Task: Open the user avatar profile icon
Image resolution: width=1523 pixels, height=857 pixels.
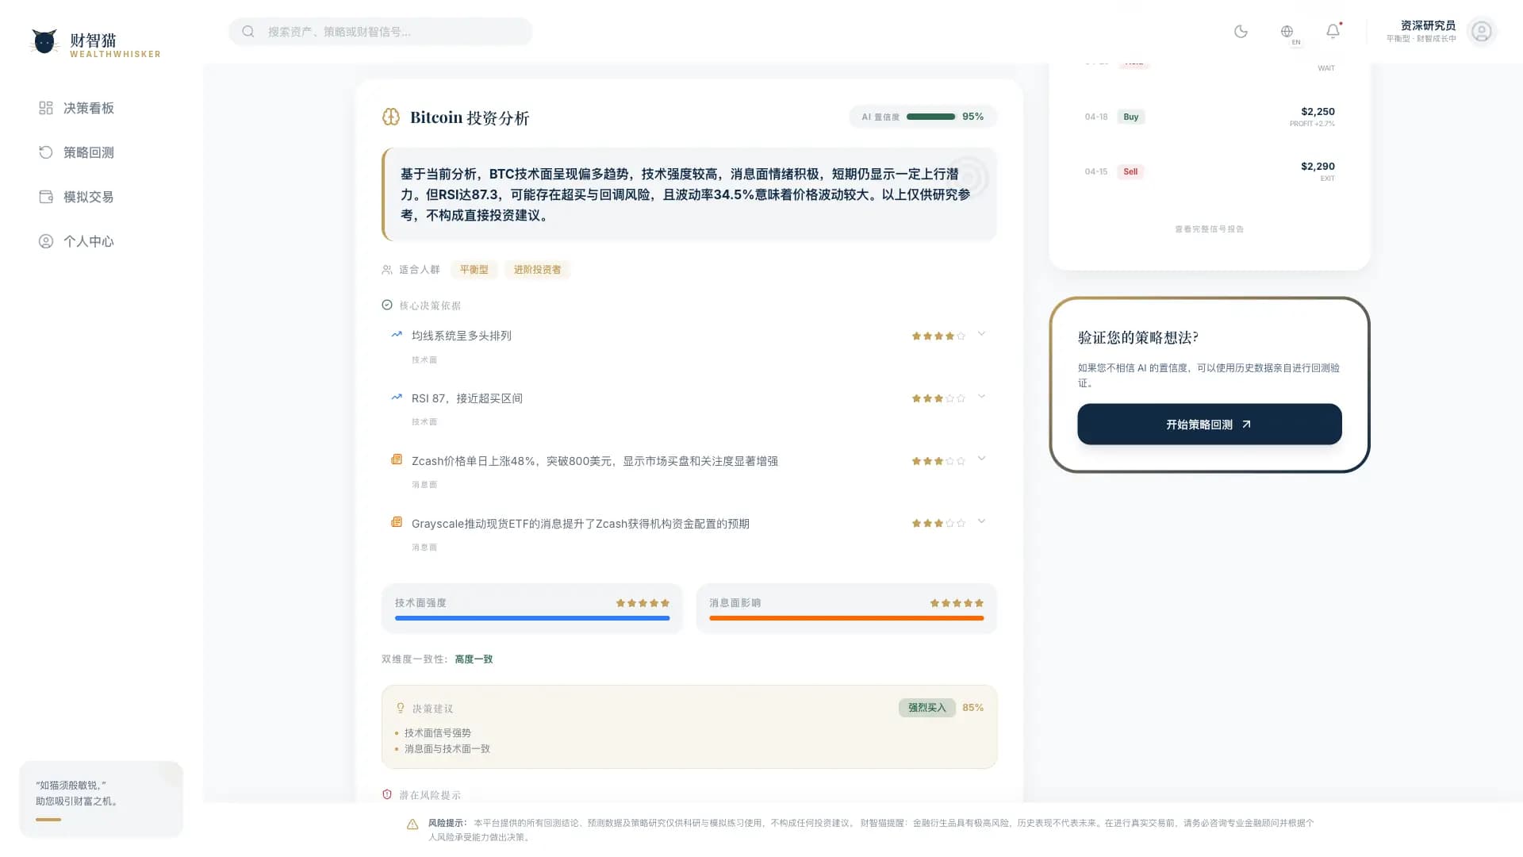Action: [1481, 32]
